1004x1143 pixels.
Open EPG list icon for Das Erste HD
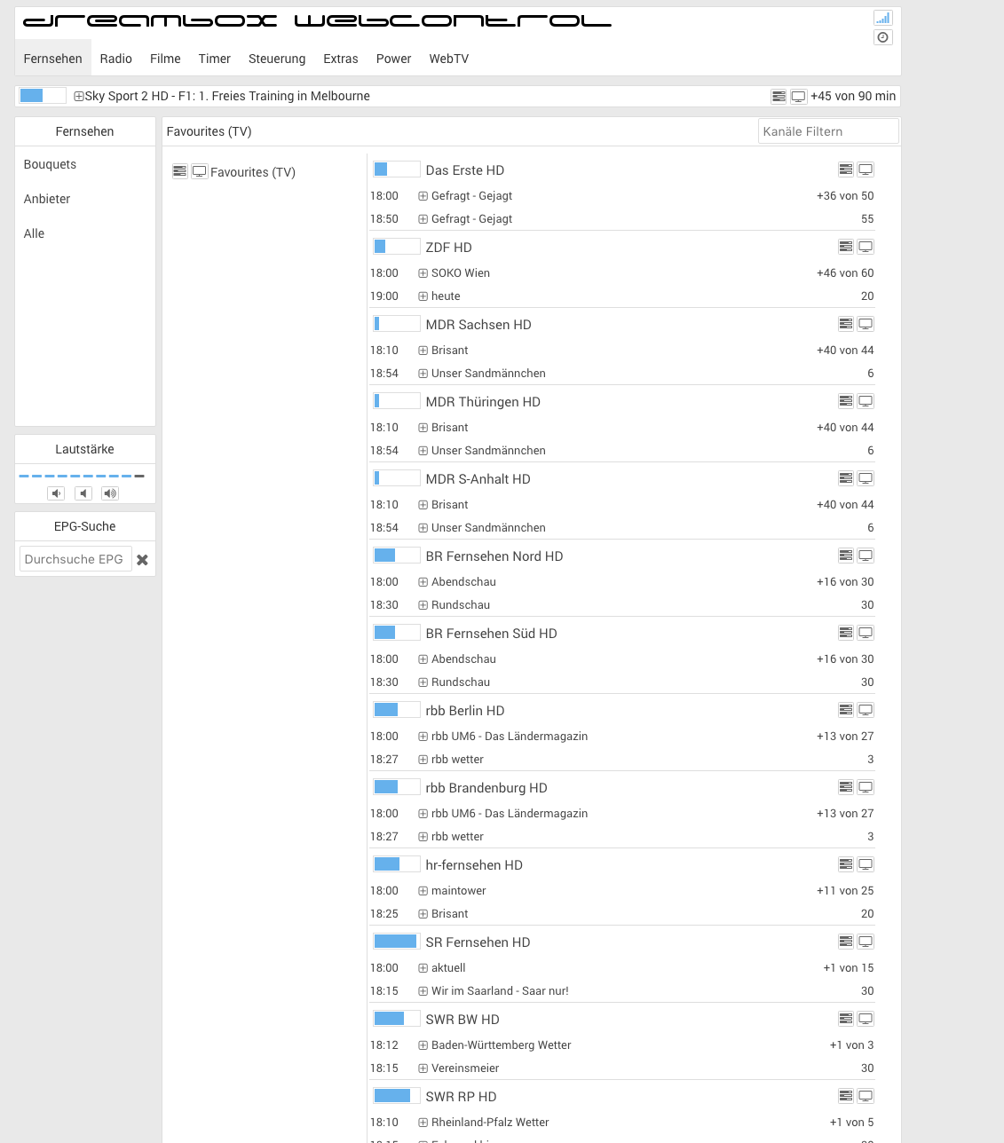tap(846, 169)
